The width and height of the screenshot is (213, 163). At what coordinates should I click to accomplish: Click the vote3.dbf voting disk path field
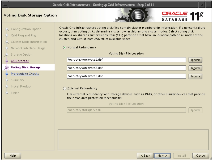(x=126, y=76)
